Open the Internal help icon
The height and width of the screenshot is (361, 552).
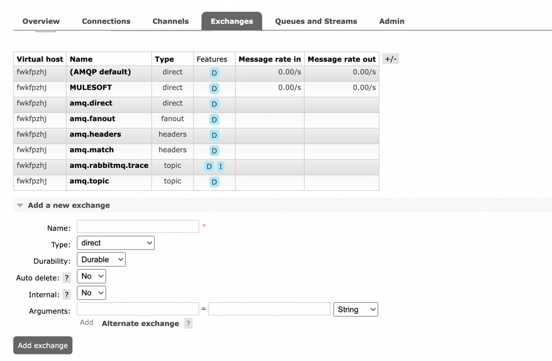click(x=66, y=294)
